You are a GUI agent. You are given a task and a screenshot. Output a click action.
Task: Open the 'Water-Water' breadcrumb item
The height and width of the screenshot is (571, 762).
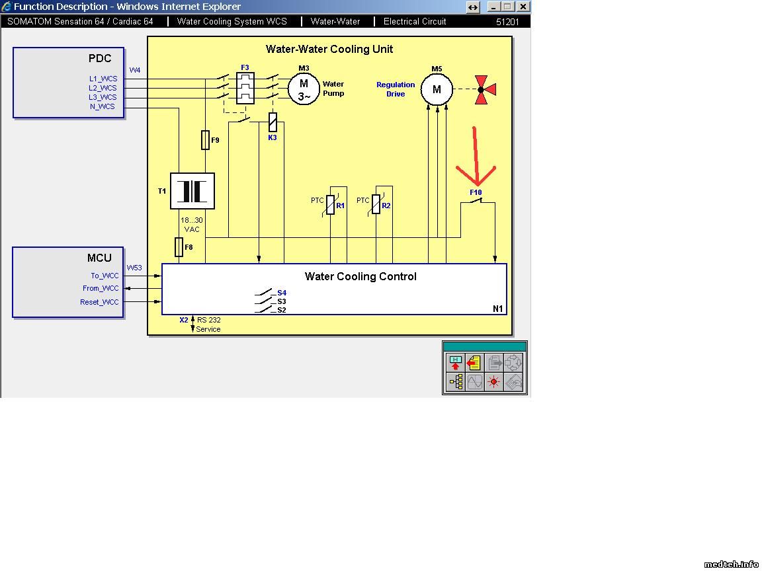pos(335,21)
